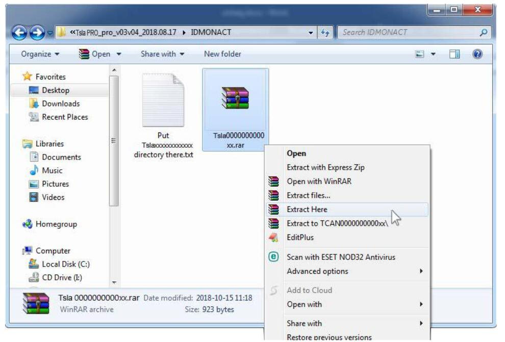The image size is (505, 342).
Task: Click the search magnifier icon
Action: tap(483, 33)
